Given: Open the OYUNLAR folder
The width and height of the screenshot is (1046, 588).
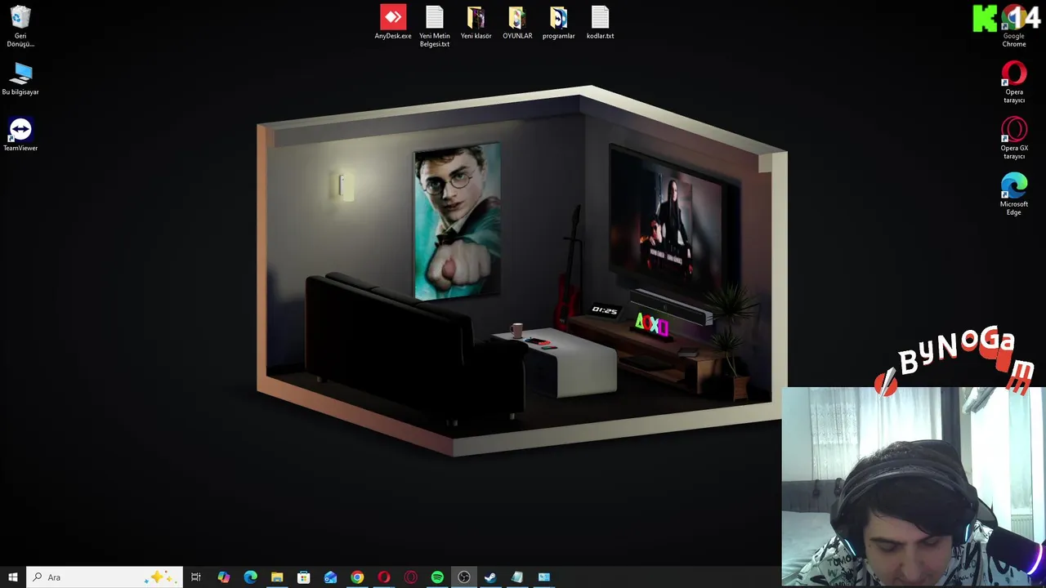Looking at the screenshot, I should 517,23.
